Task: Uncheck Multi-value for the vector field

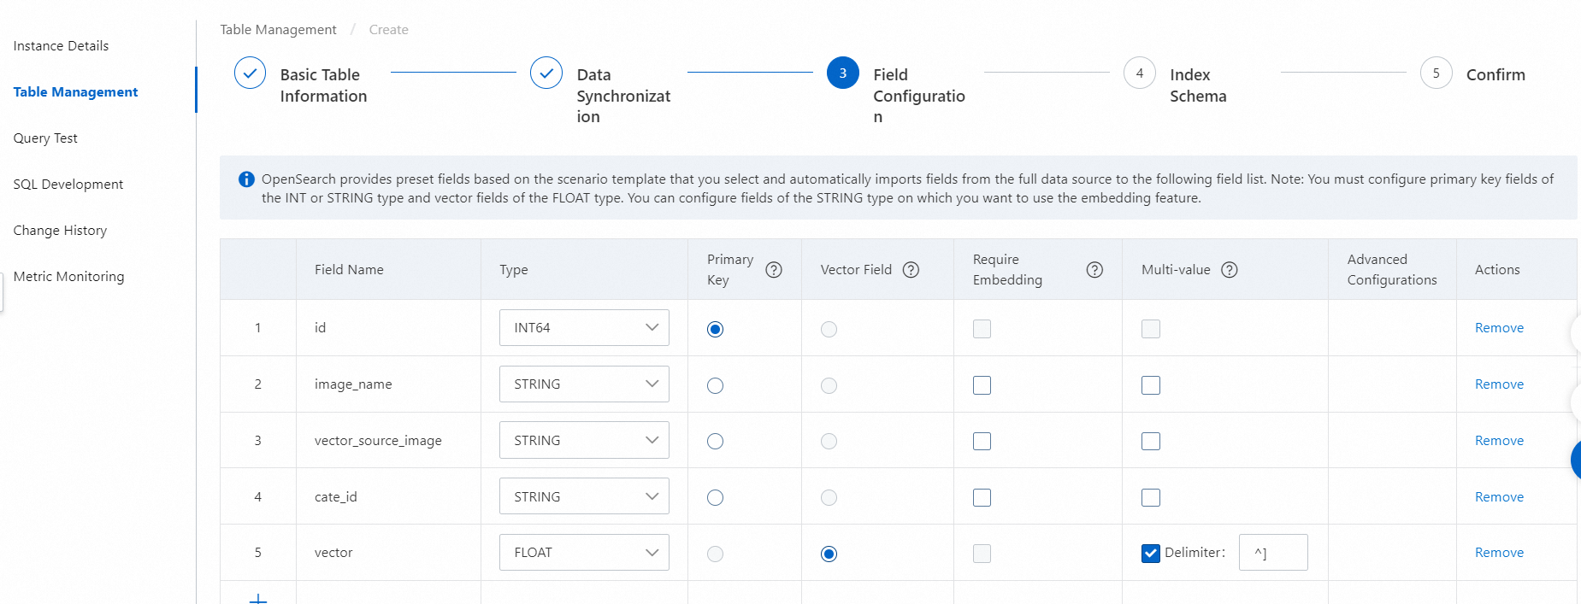Action: [x=1151, y=554]
